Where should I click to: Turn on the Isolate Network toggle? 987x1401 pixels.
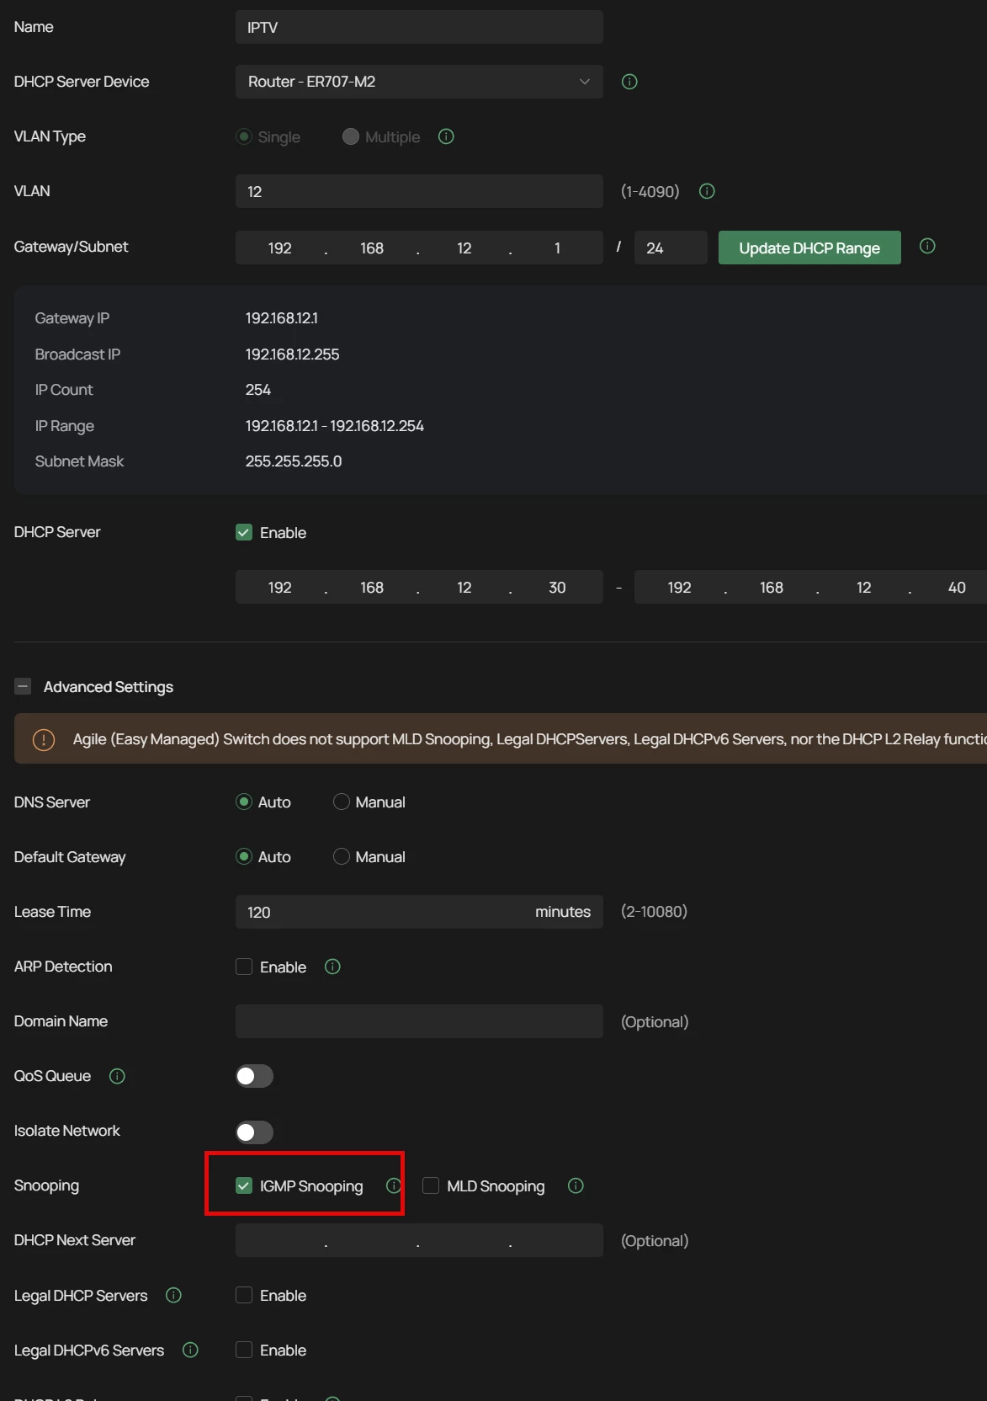254,1132
